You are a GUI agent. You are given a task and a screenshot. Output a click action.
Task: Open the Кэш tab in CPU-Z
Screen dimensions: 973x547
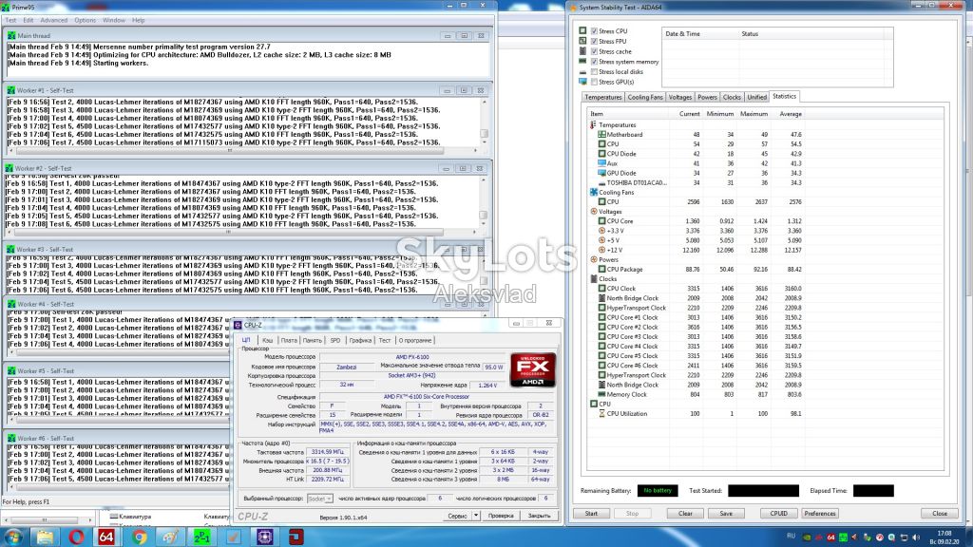pyautogui.click(x=267, y=341)
